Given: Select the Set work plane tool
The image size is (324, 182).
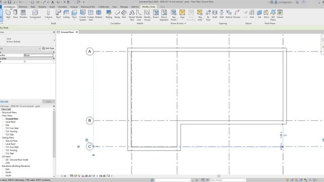Looking at the screenshot, I should 259,14.
